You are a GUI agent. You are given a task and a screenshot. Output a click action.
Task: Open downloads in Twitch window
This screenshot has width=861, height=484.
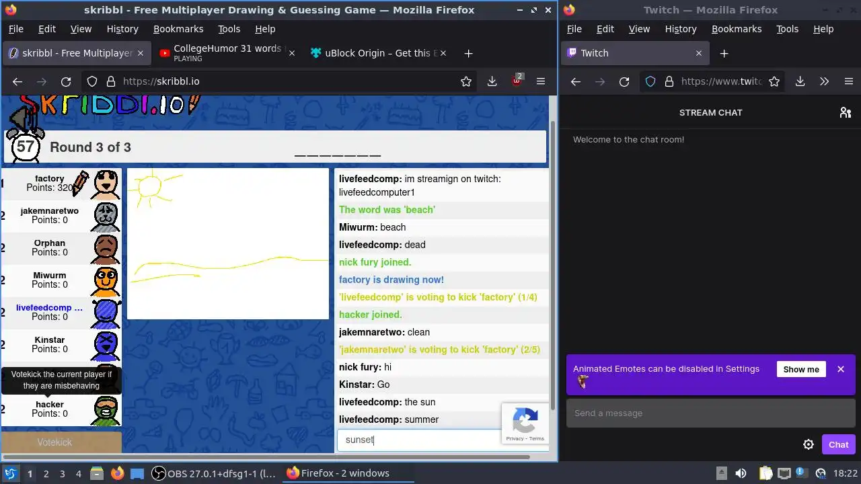800,81
